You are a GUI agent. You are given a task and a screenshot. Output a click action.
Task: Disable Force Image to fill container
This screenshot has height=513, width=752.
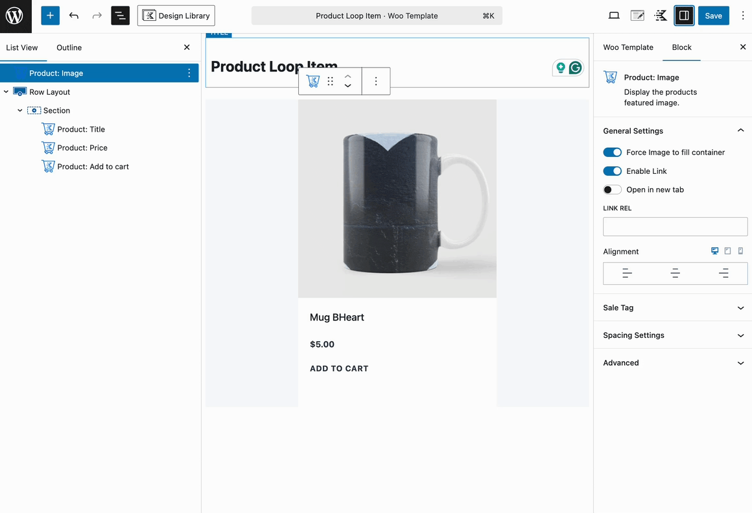[x=612, y=152]
